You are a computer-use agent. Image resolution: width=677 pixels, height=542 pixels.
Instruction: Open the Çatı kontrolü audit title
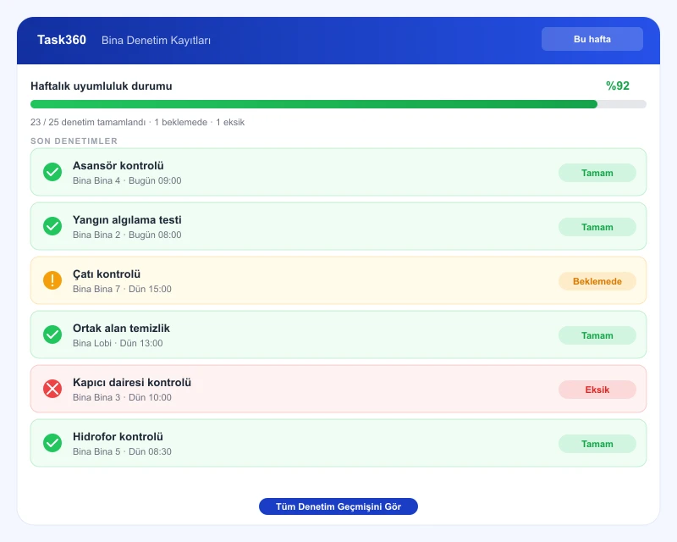[107, 274]
